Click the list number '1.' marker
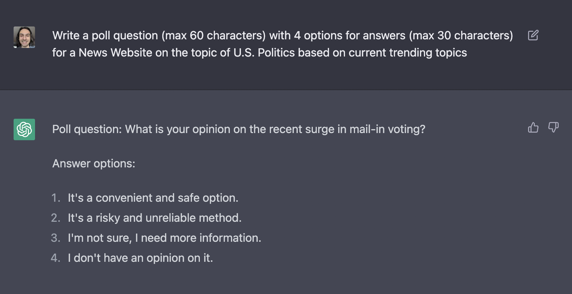Image resolution: width=572 pixels, height=294 pixels. [x=56, y=198]
